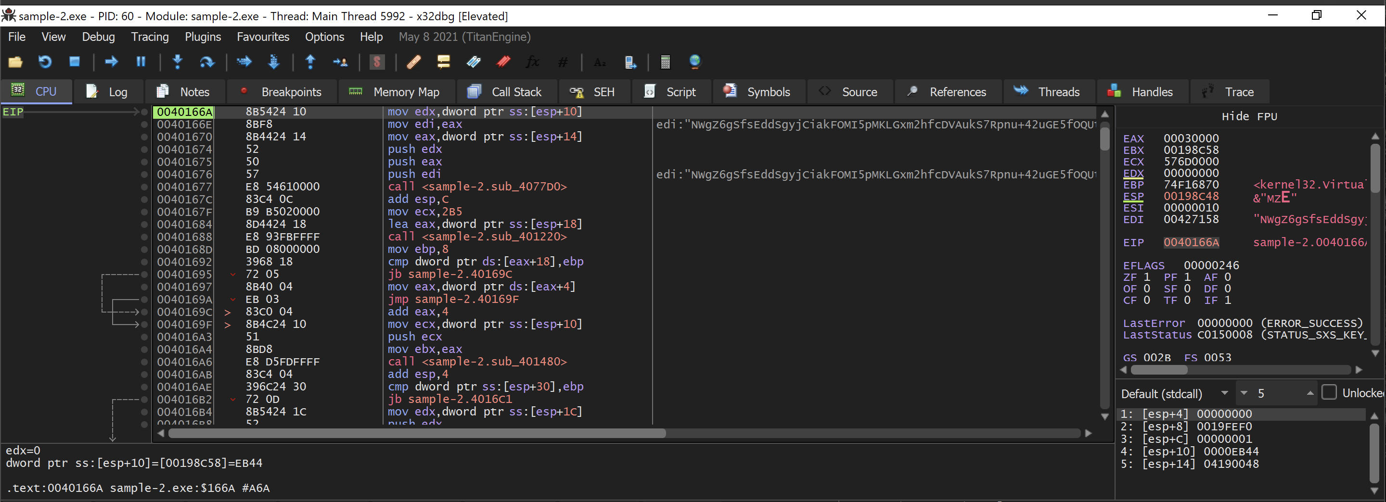Image resolution: width=1386 pixels, height=502 pixels.
Task: Toggle breakpoint bullet at address 00401688
Action: click(x=144, y=237)
